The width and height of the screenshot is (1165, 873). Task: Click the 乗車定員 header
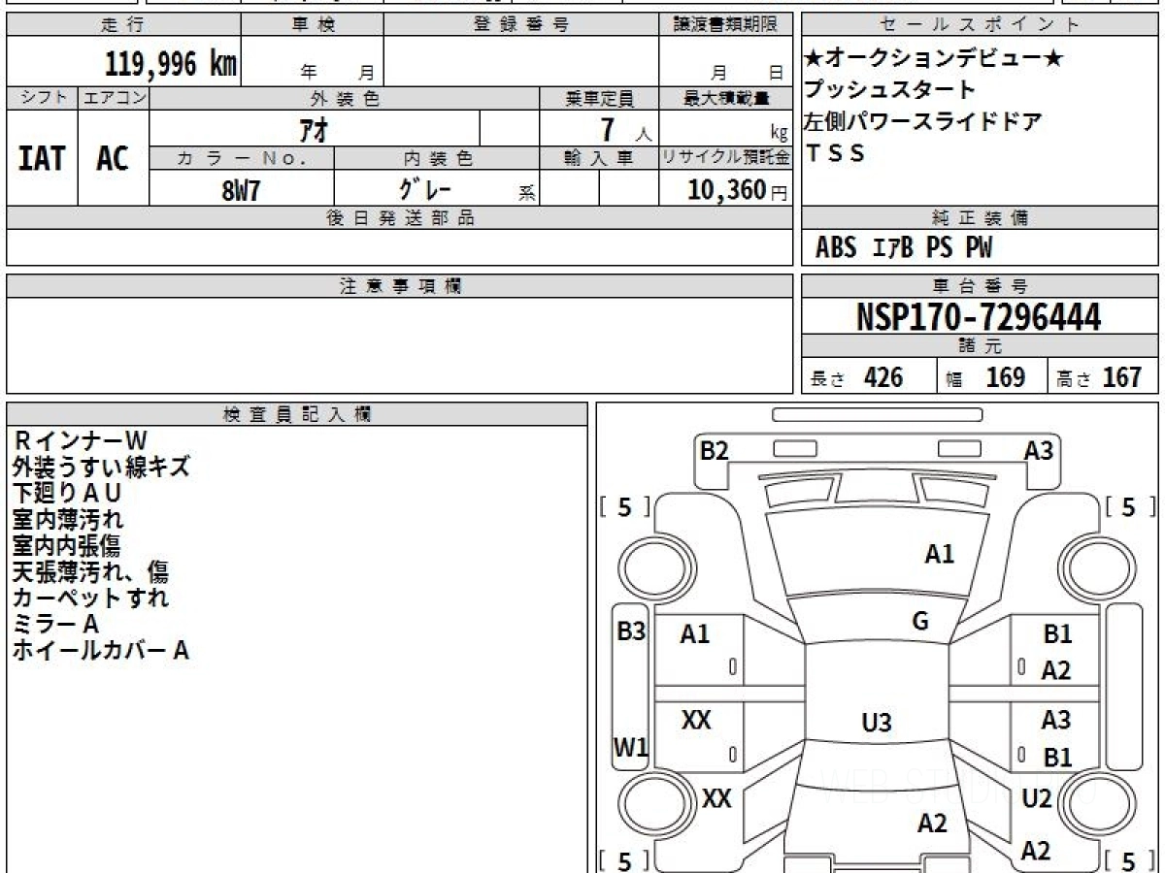pyautogui.click(x=599, y=98)
